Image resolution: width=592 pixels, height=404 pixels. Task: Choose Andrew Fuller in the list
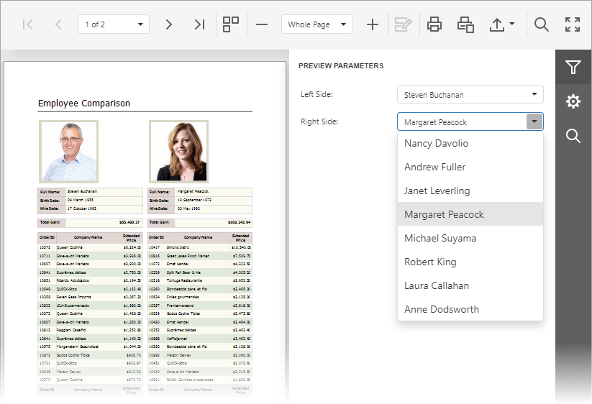(x=470, y=167)
